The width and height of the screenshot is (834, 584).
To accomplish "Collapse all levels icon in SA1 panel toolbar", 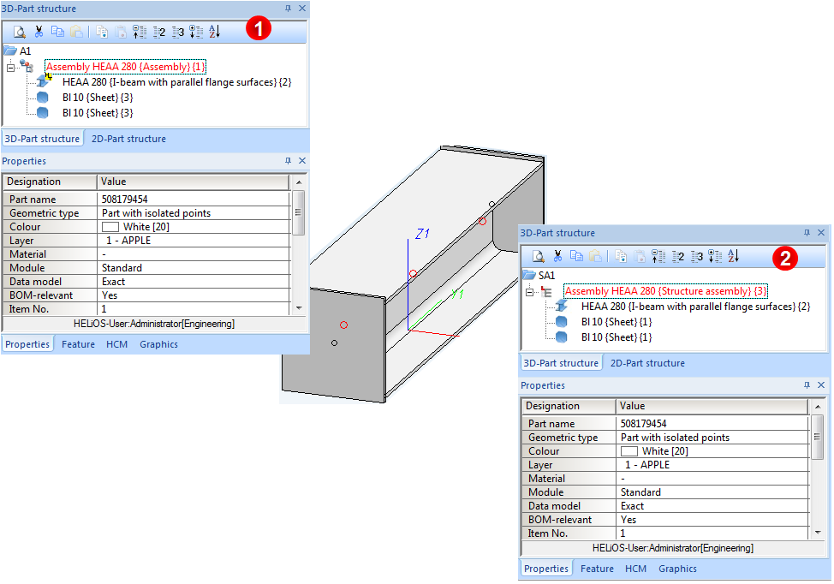I will [x=658, y=256].
